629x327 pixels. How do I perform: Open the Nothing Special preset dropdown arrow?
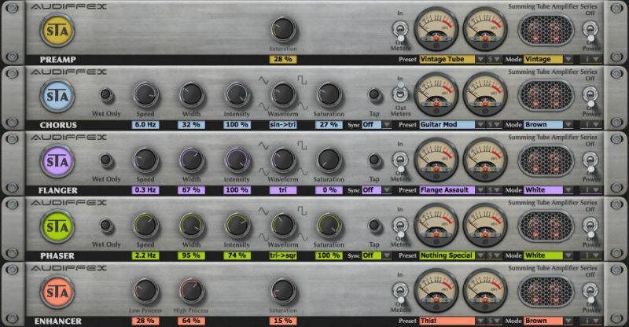480,255
